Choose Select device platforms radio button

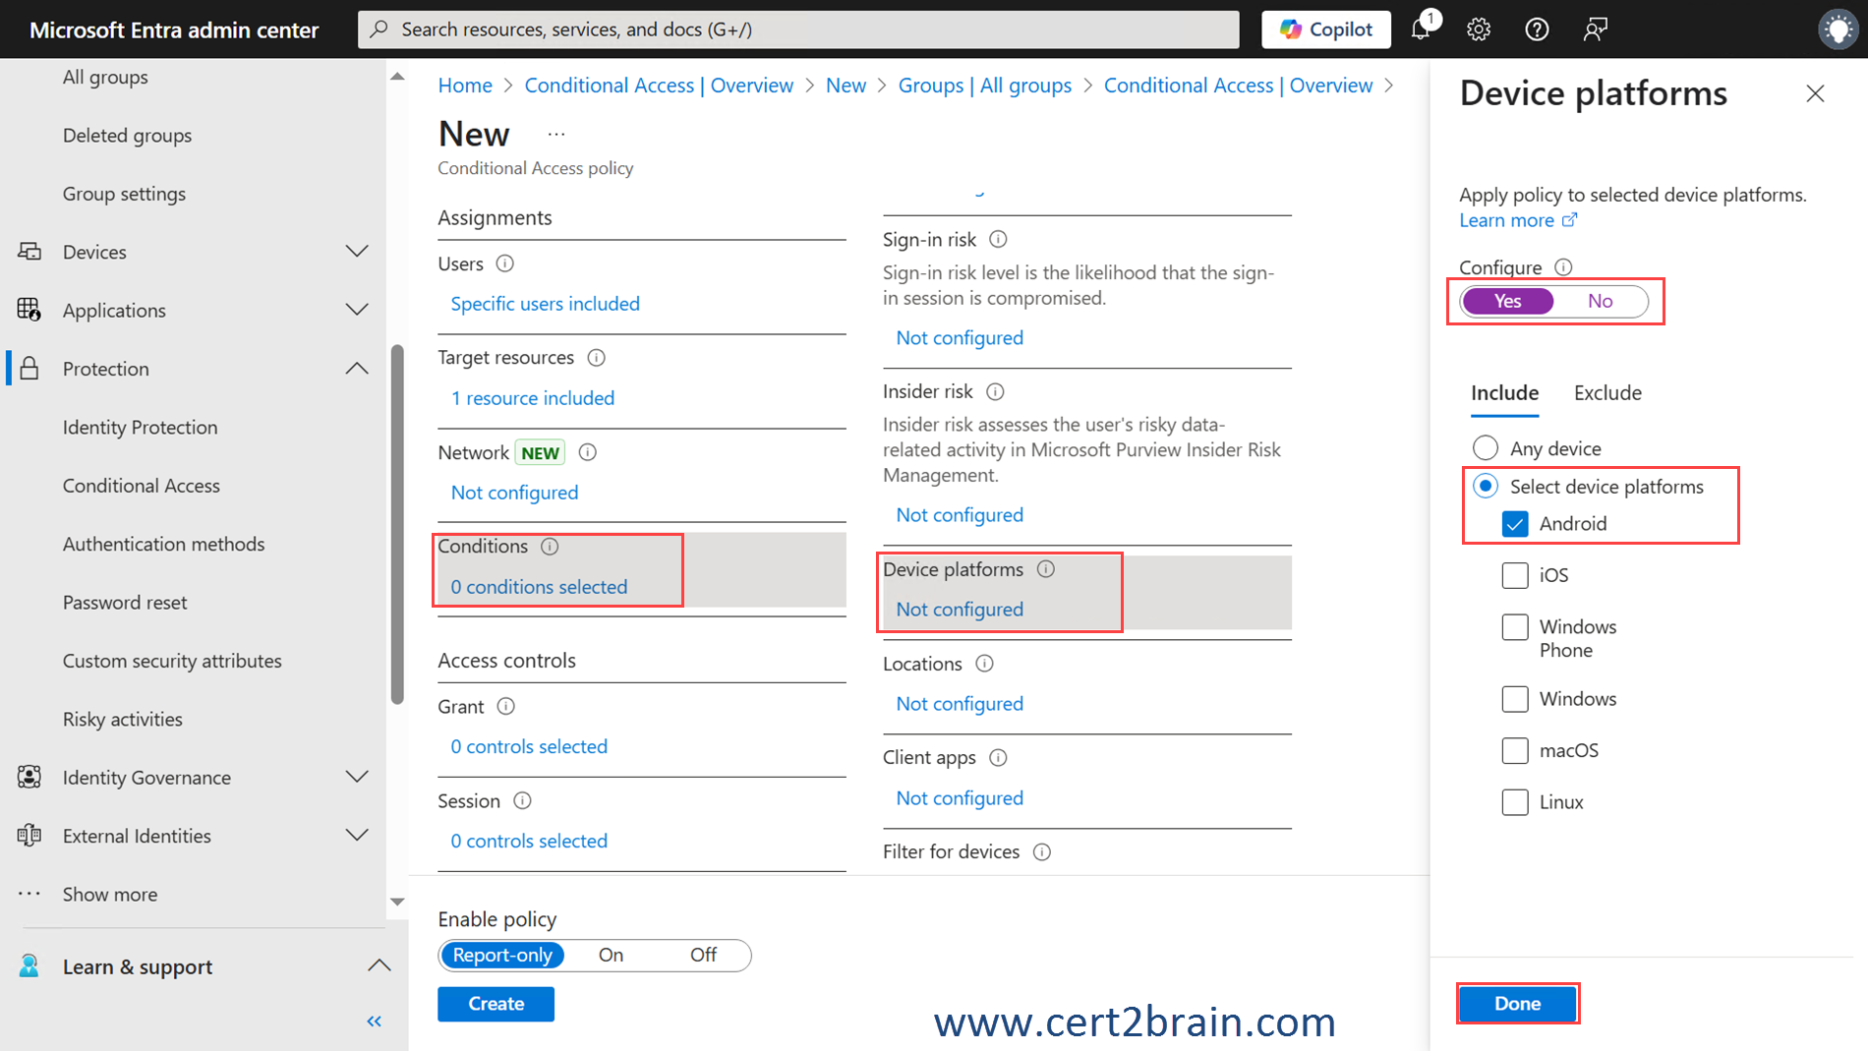[1486, 486]
